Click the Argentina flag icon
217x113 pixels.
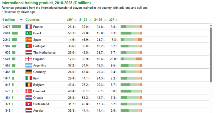click(x=29, y=65)
